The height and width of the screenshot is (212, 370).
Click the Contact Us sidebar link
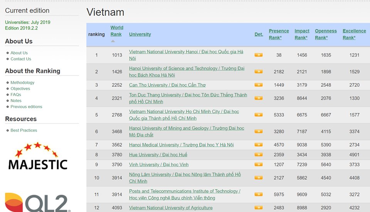[x=21, y=59]
